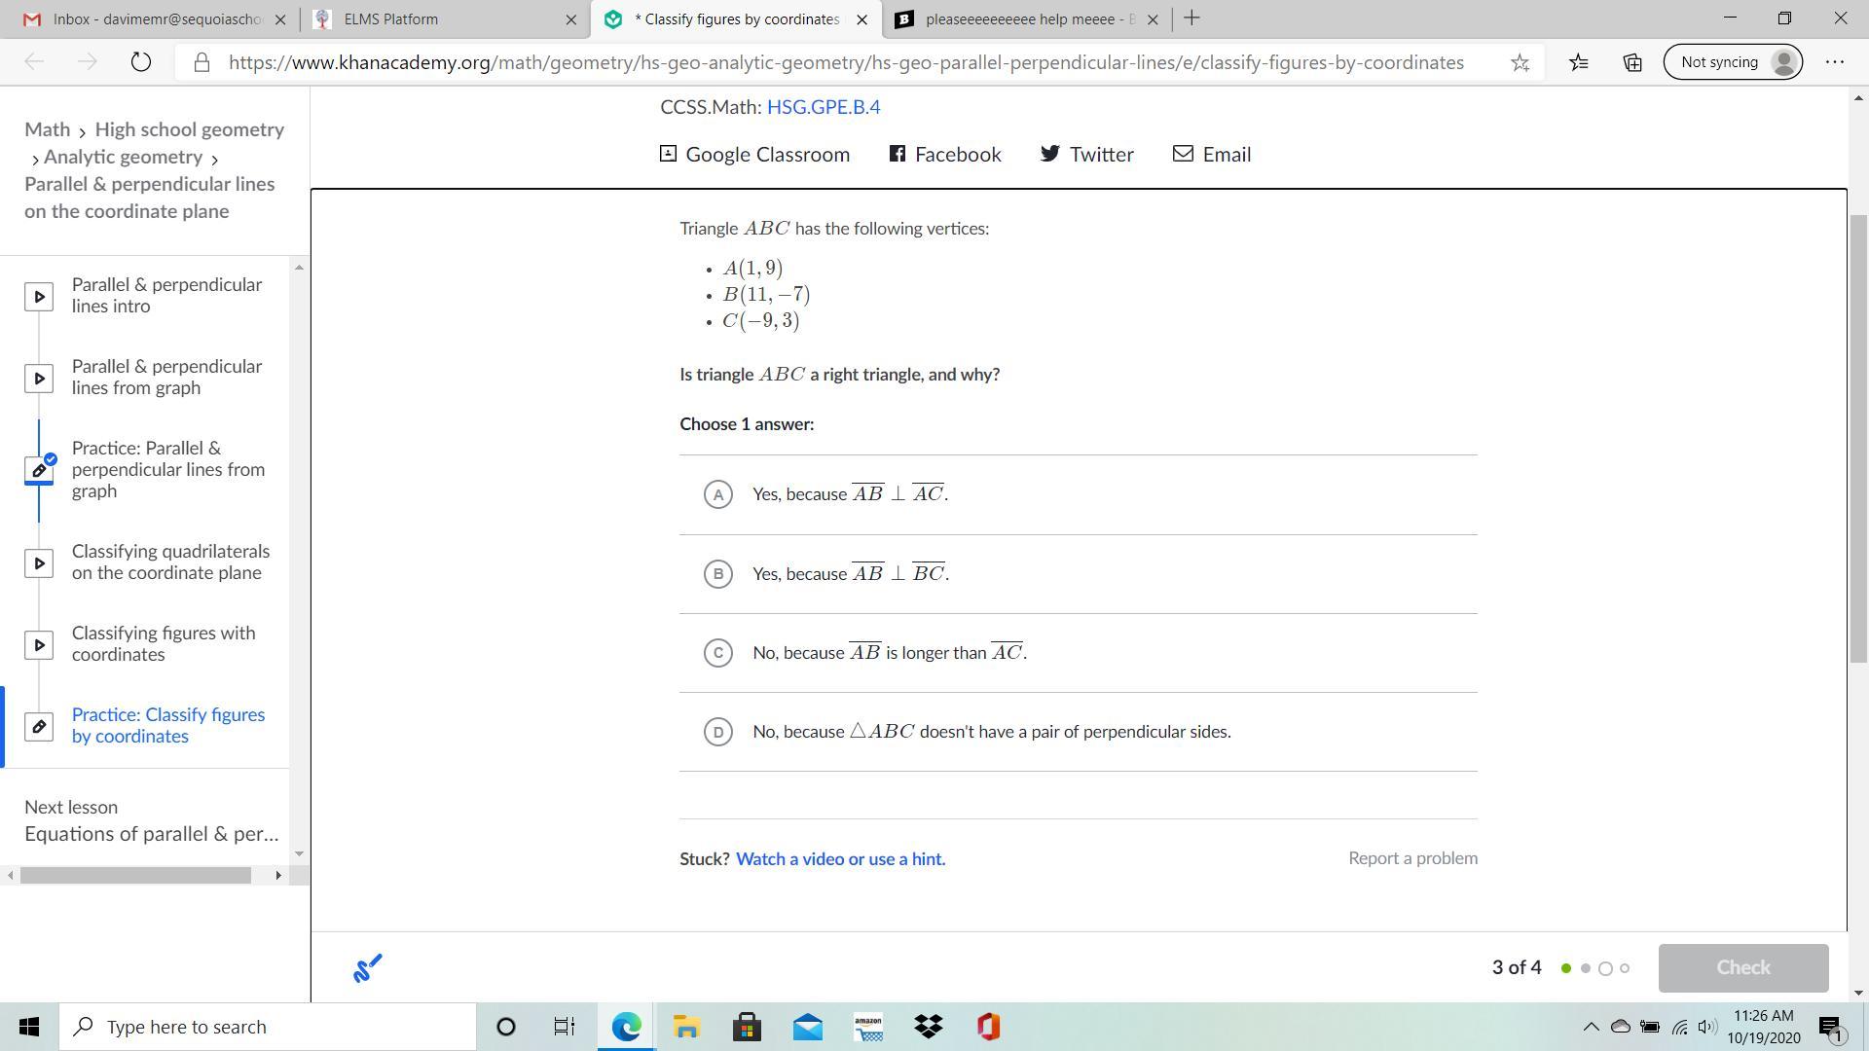Open Edge Settings and more menu
1869x1051 pixels.
pyautogui.click(x=1835, y=62)
